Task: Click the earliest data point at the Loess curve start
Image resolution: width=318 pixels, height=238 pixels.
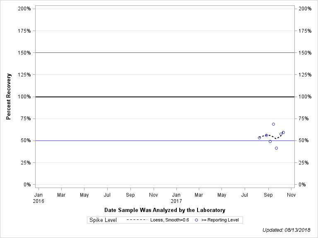Action: click(259, 138)
